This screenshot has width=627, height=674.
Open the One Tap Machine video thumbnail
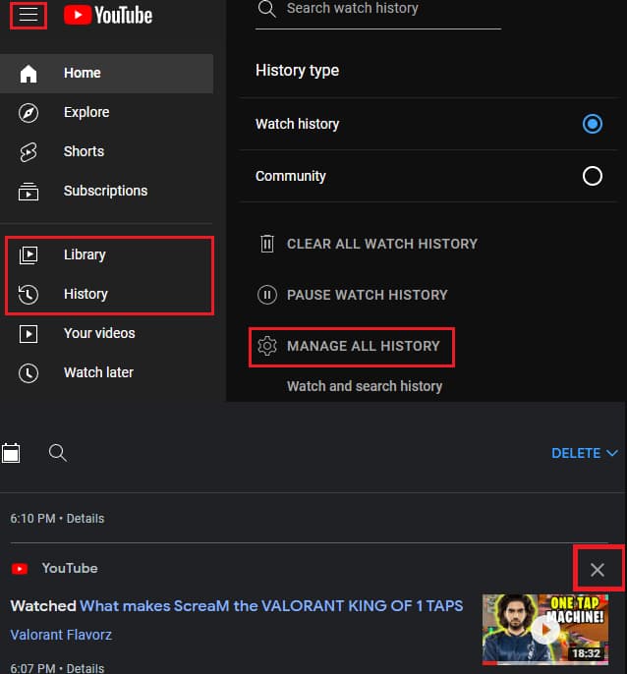(545, 630)
